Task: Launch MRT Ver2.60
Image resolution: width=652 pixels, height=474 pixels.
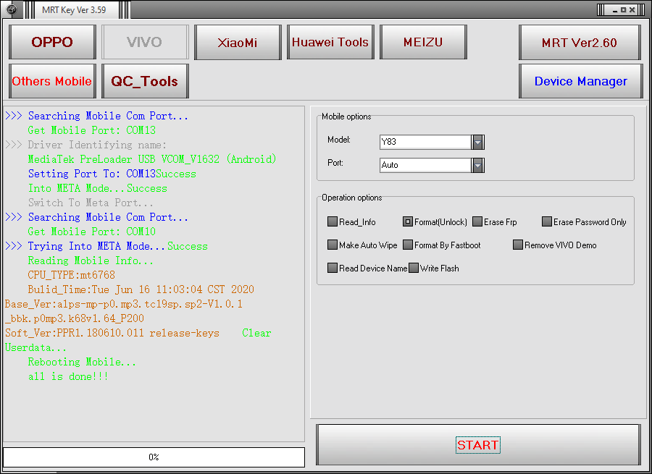Action: [580, 43]
